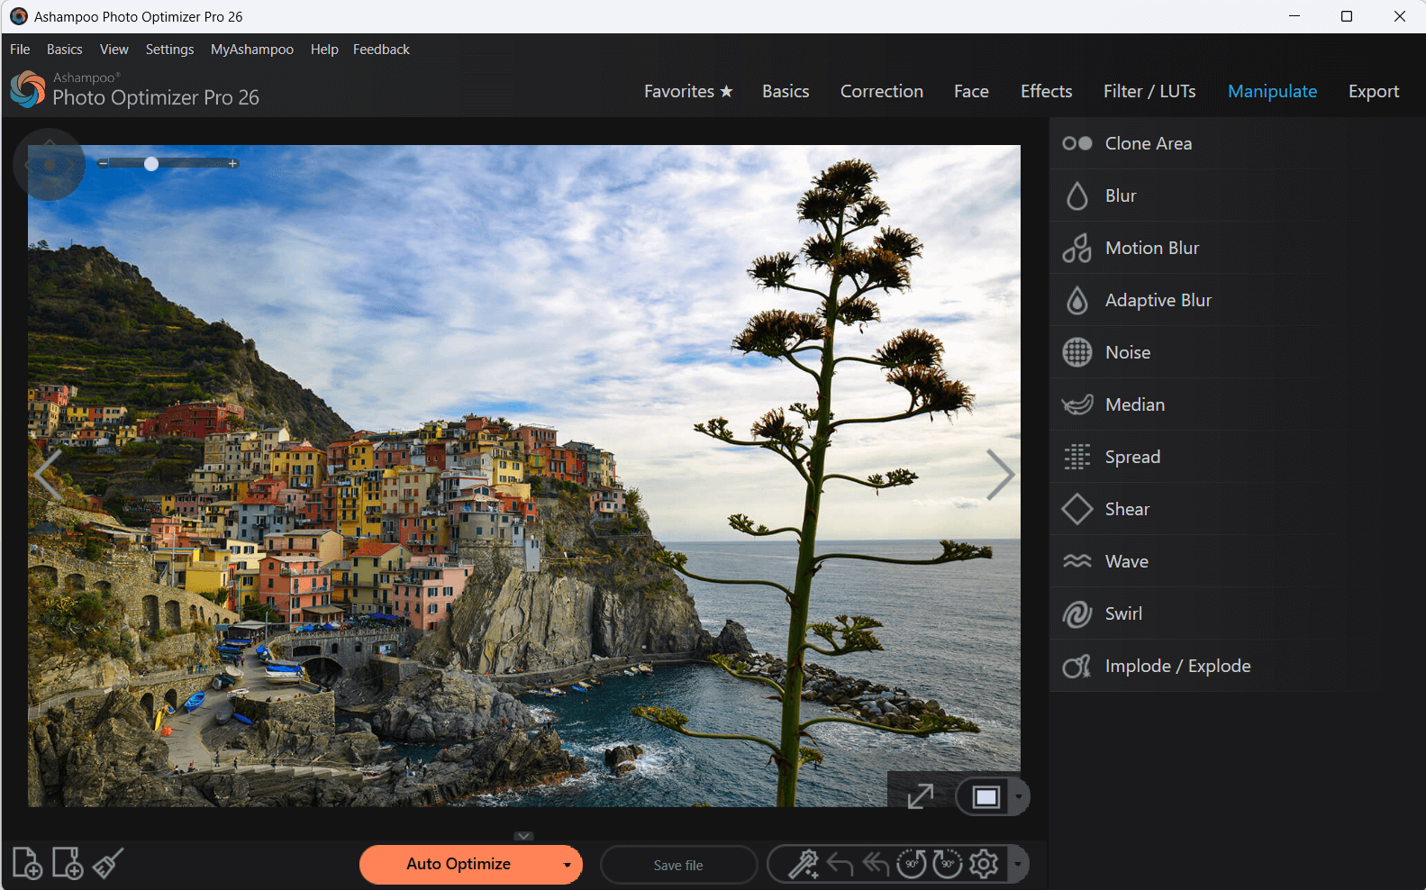Click the add file icon
The image size is (1426, 890).
[x=27, y=863]
